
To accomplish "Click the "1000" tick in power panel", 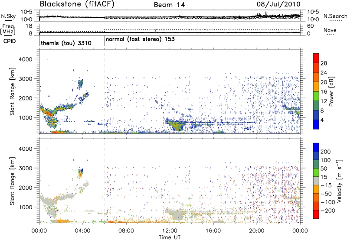I will pyautogui.click(x=25, y=117).
